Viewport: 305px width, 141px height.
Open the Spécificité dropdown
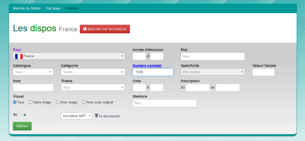pos(213,72)
